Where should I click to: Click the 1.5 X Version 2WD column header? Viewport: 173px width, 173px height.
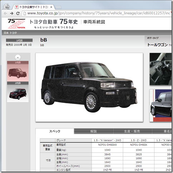point(107,140)
